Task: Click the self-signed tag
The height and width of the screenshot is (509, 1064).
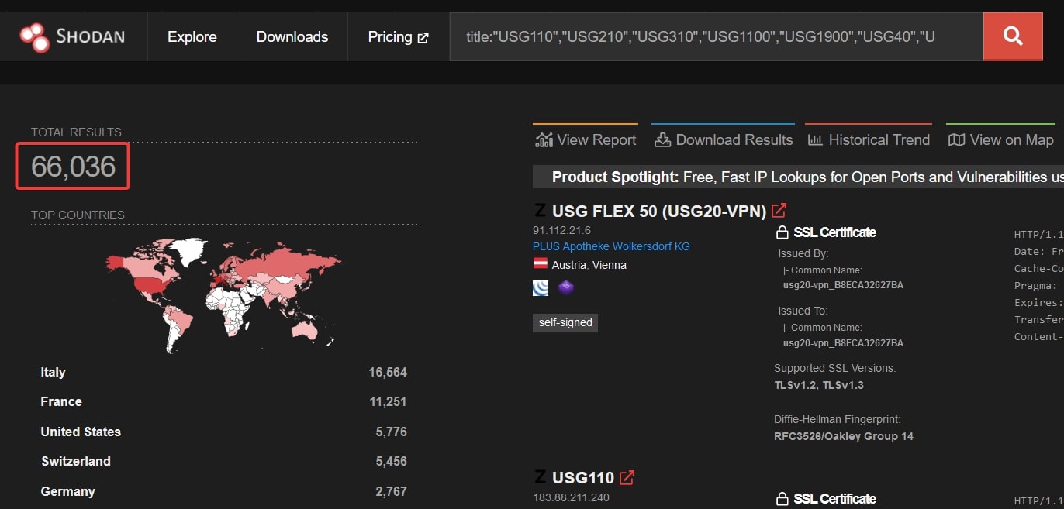Action: point(565,322)
